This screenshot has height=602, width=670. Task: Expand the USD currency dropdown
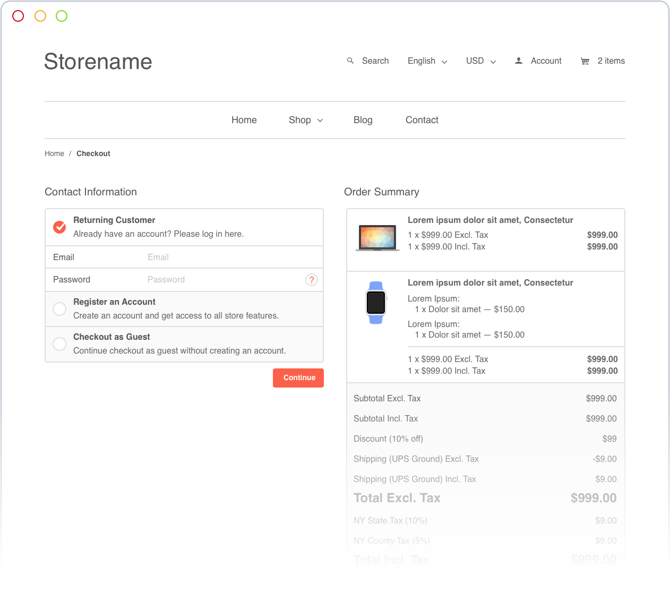[481, 61]
